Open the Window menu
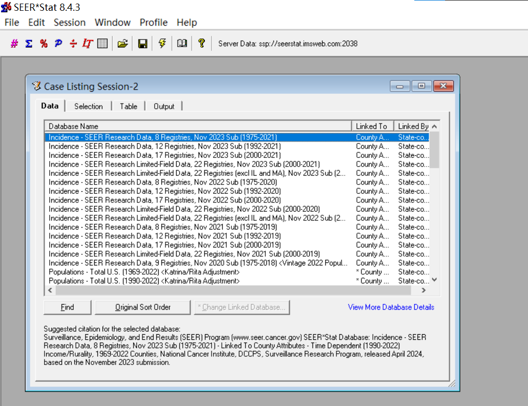 tap(113, 23)
